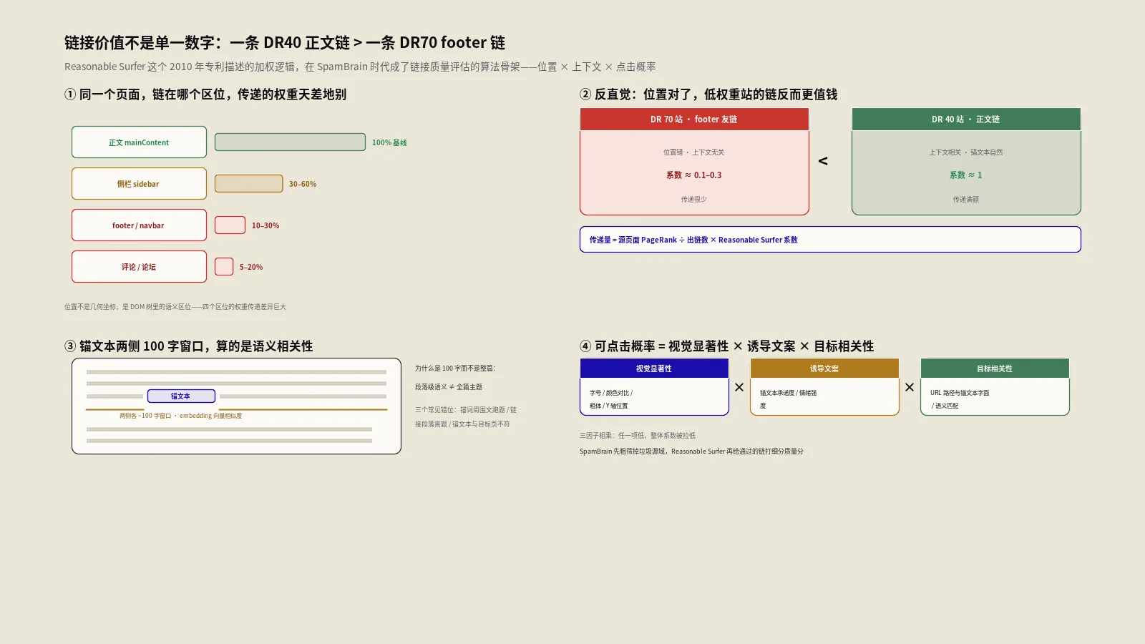Click the pink bar beside 10–30%

coord(230,225)
